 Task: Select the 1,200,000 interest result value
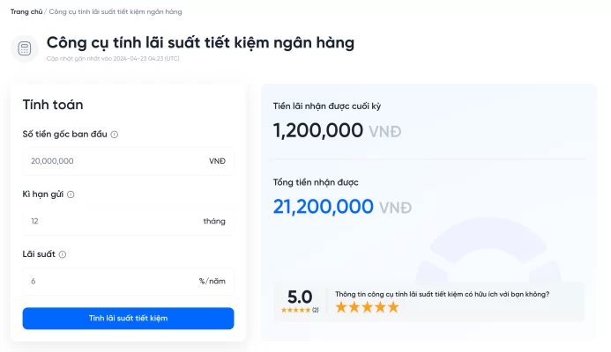(x=318, y=130)
